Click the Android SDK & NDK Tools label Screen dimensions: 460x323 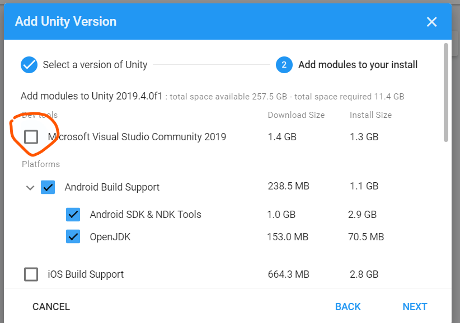click(145, 215)
